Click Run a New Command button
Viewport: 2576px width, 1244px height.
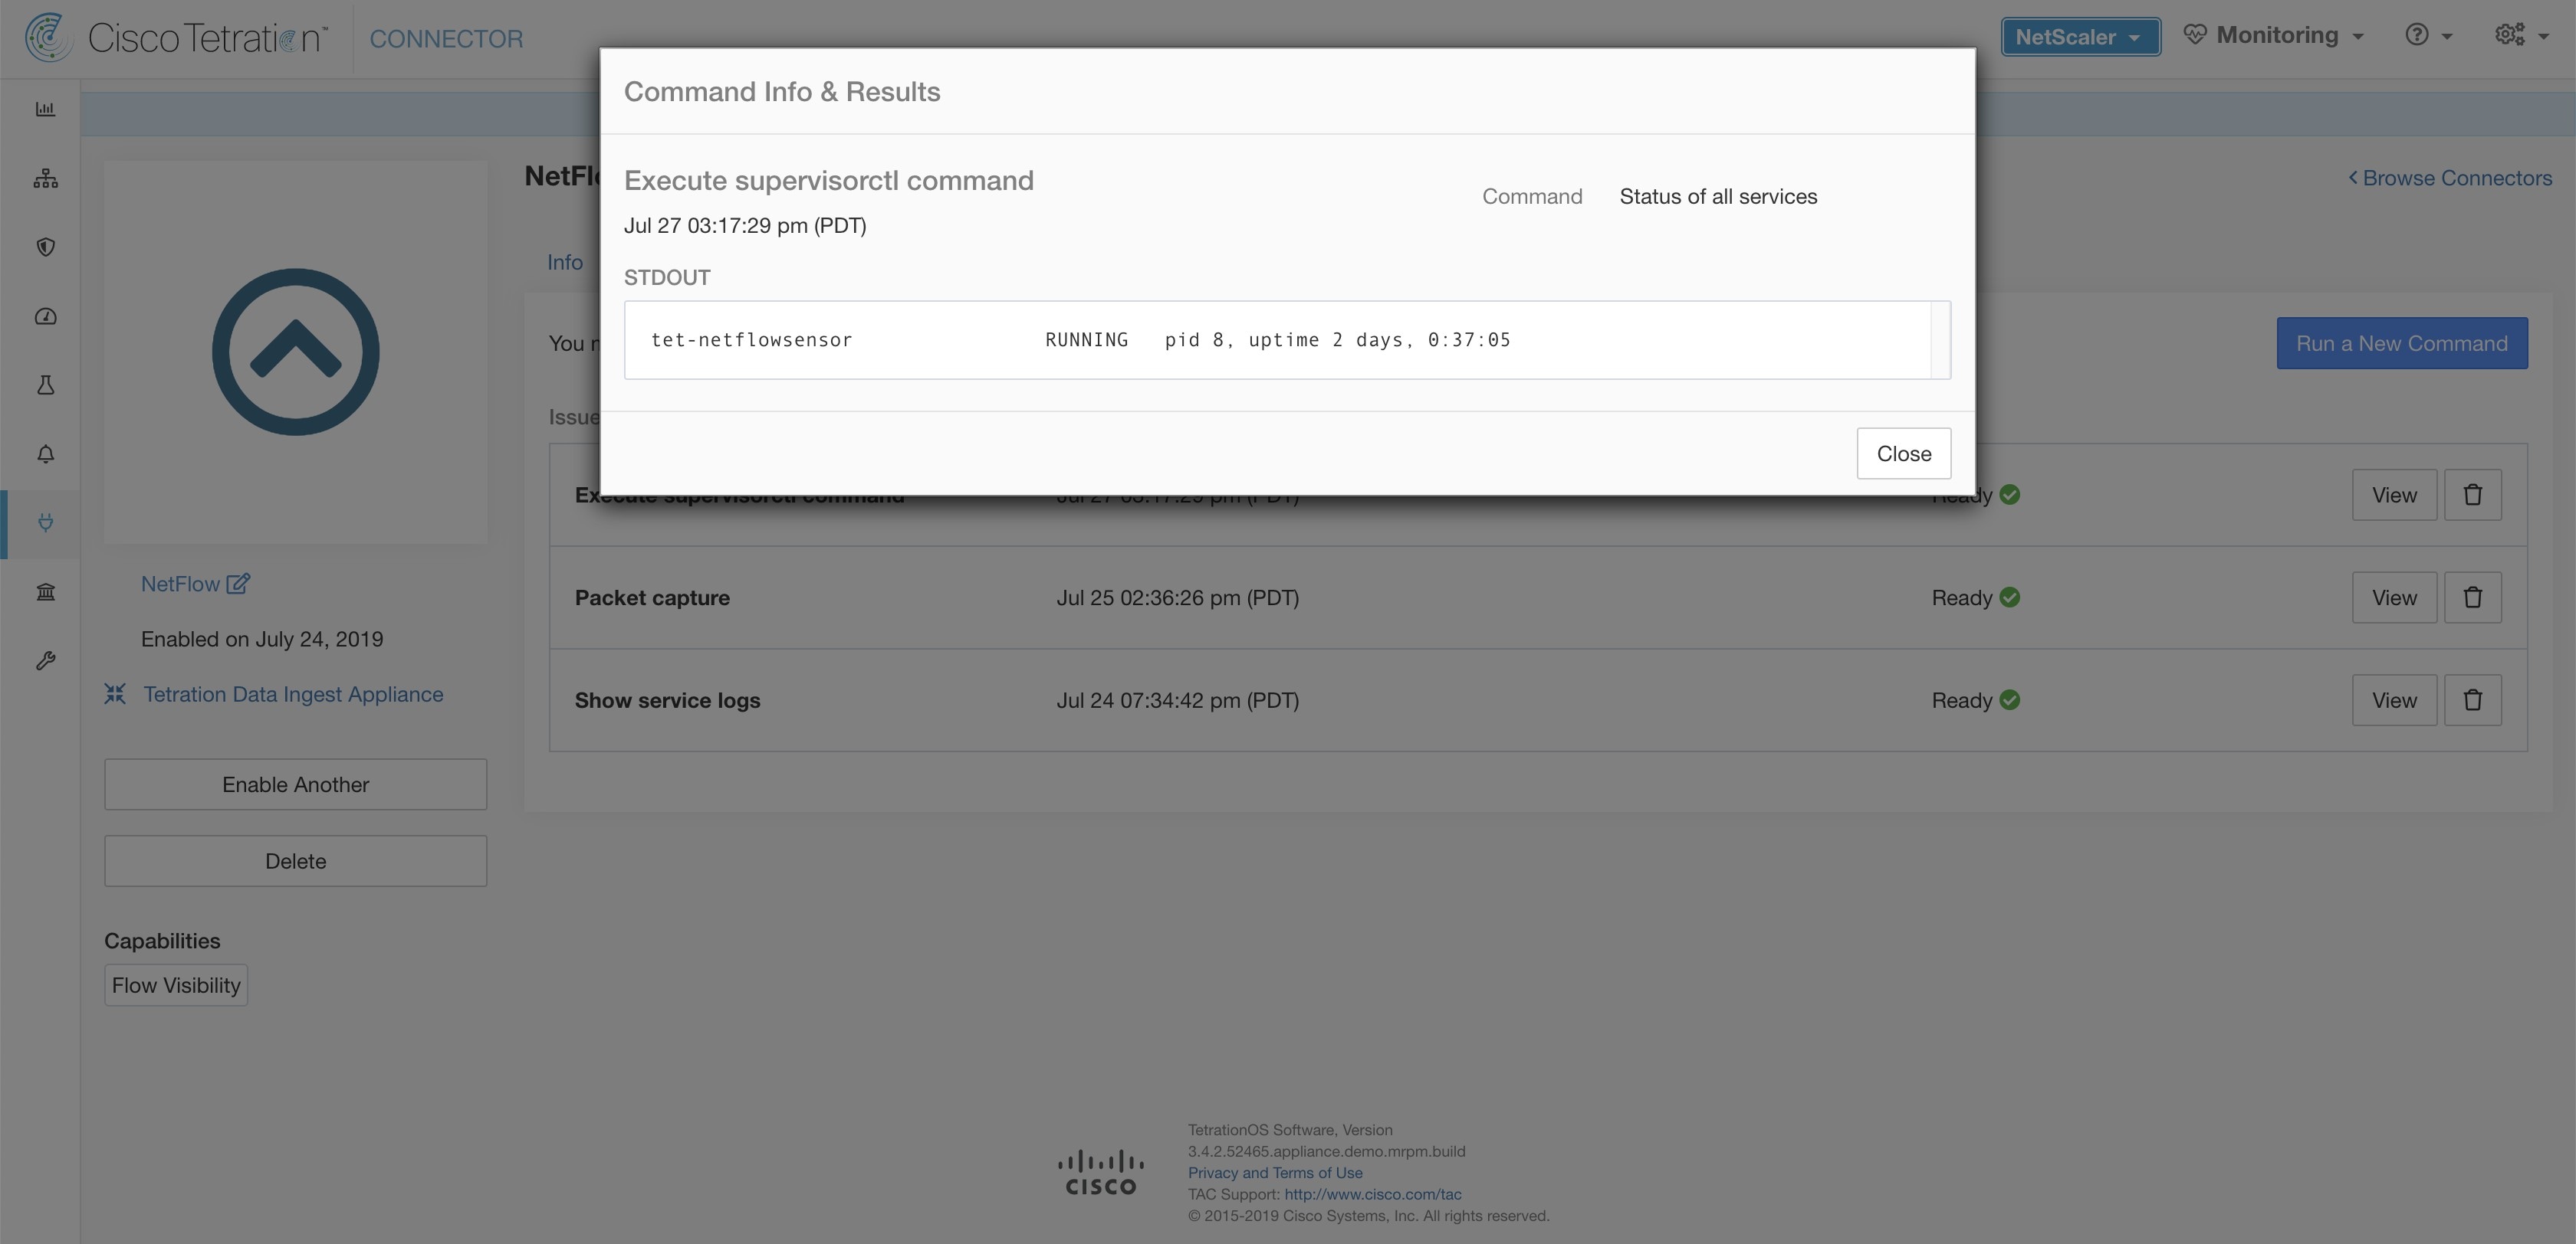click(2403, 342)
